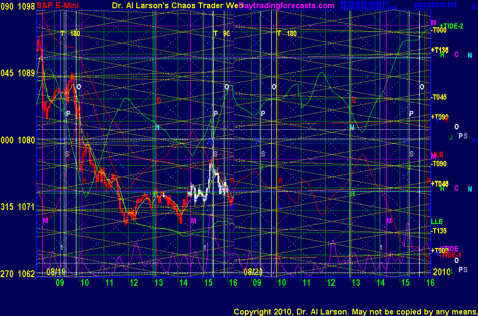
Task: Click the '+T135' level label
Action: pos(440,50)
